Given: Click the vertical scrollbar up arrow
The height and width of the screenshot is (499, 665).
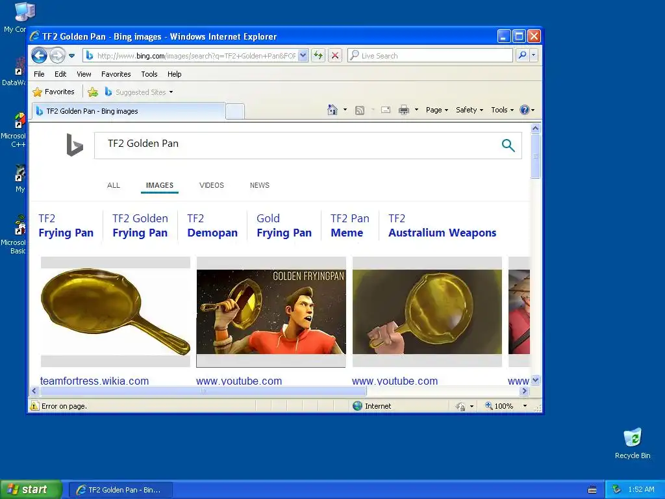Looking at the screenshot, I should (x=535, y=128).
